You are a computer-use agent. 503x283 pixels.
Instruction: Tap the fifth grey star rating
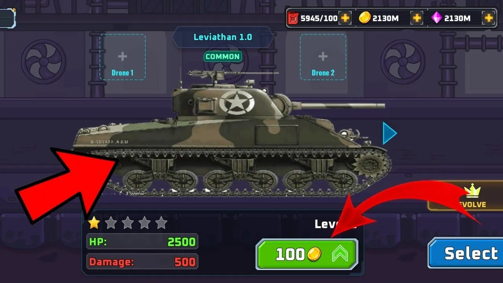tap(161, 223)
